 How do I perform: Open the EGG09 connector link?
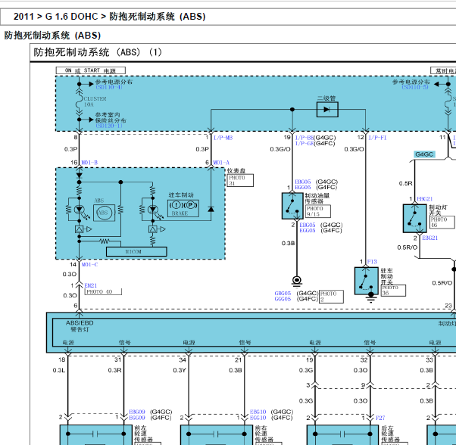point(137,418)
